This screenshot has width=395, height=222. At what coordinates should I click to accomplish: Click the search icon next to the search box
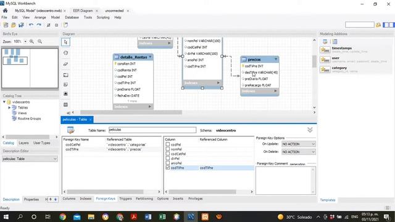point(378,25)
